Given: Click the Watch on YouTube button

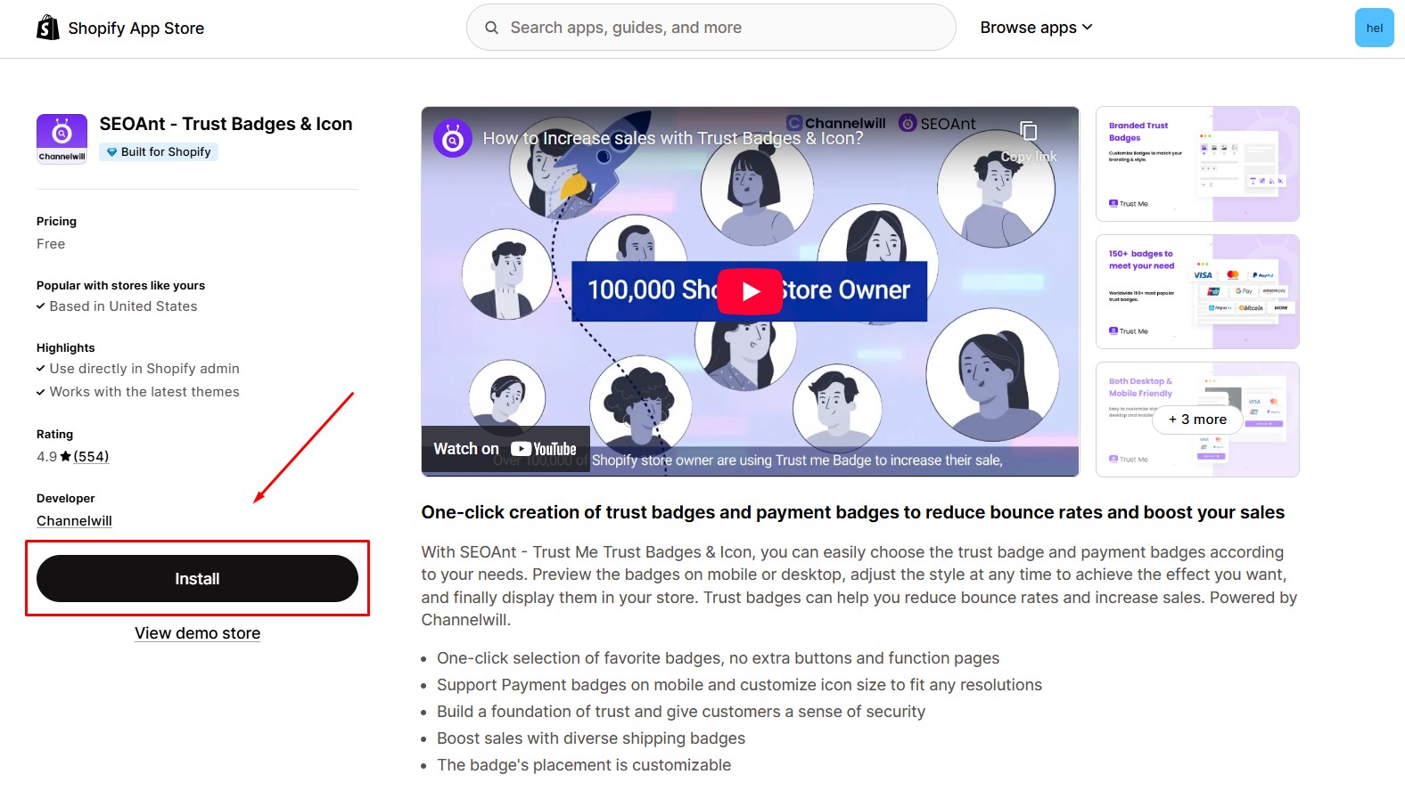Looking at the screenshot, I should [505, 449].
